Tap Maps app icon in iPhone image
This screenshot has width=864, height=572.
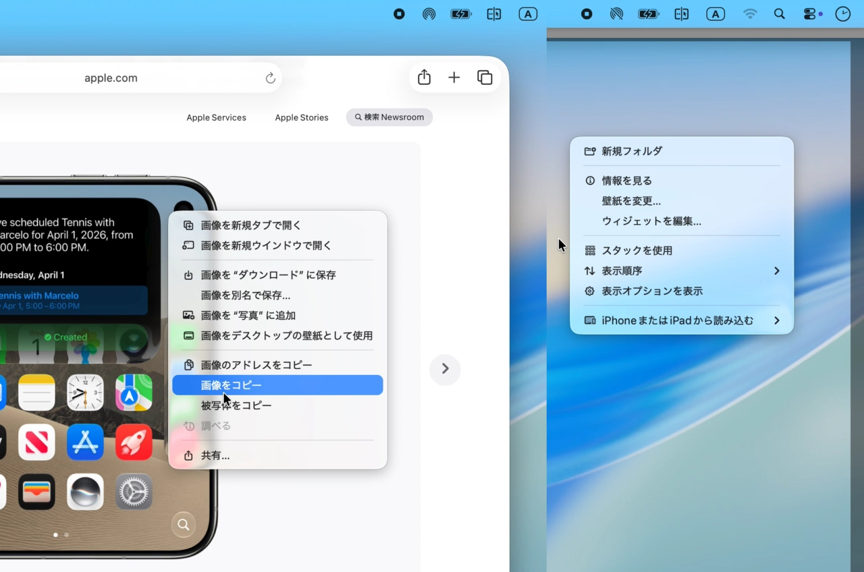click(134, 393)
